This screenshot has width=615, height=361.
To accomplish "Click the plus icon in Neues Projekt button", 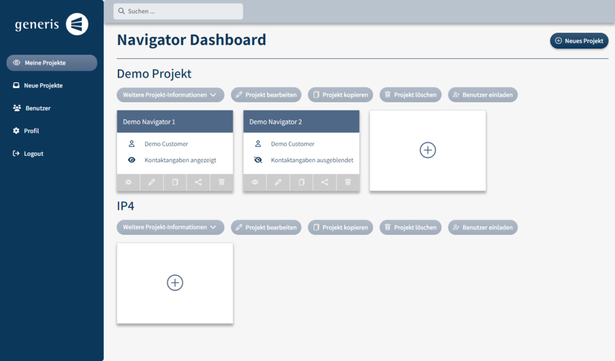I will point(559,41).
